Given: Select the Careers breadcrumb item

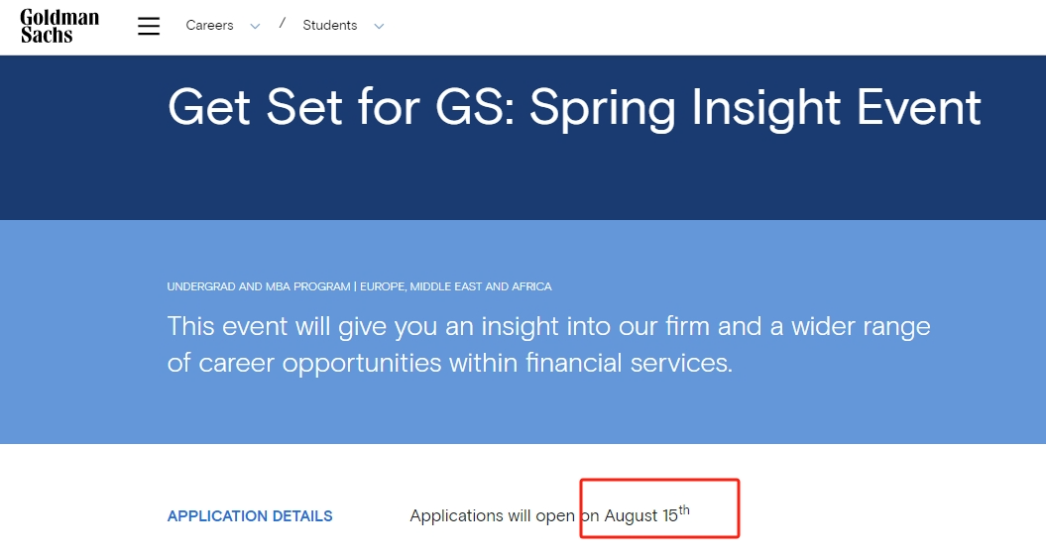Looking at the screenshot, I should coord(209,26).
